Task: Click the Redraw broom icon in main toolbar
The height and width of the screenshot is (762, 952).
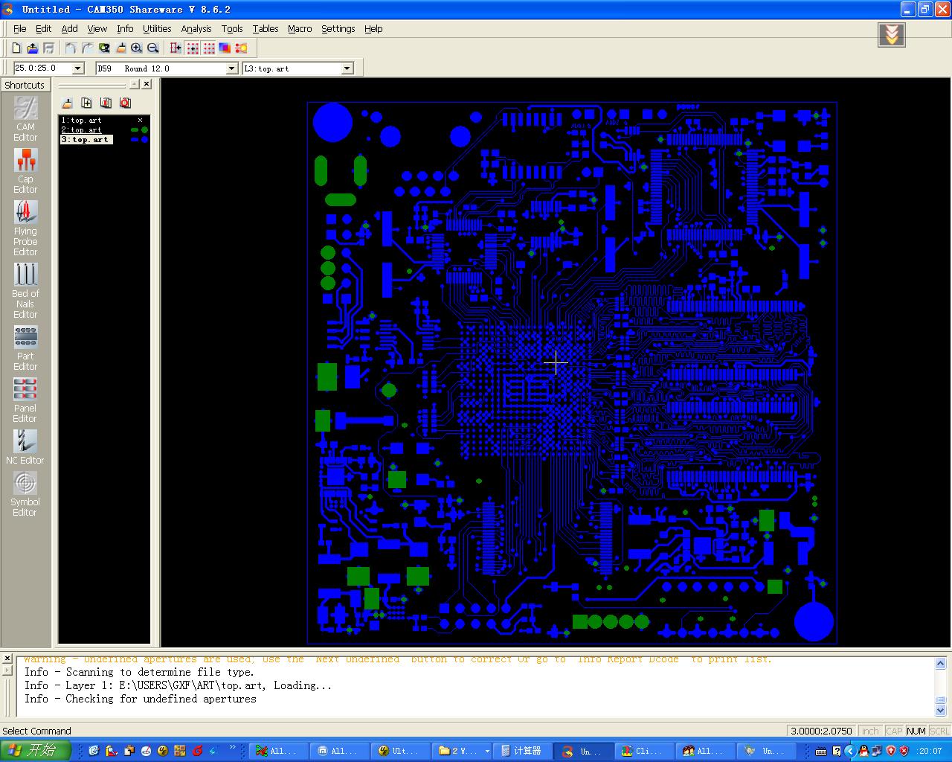Action: tap(120, 48)
